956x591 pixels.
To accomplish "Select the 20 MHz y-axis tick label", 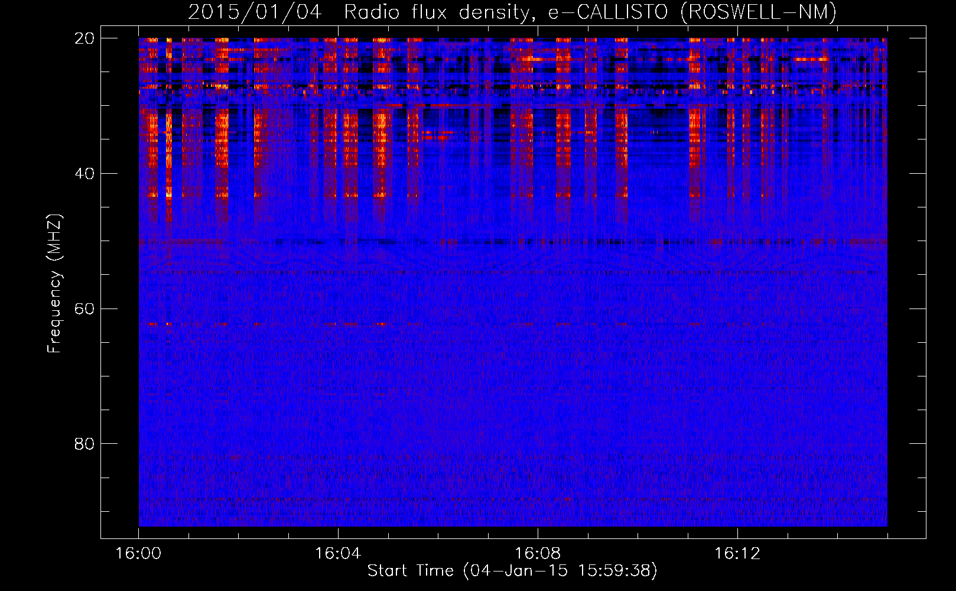I will tap(84, 38).
